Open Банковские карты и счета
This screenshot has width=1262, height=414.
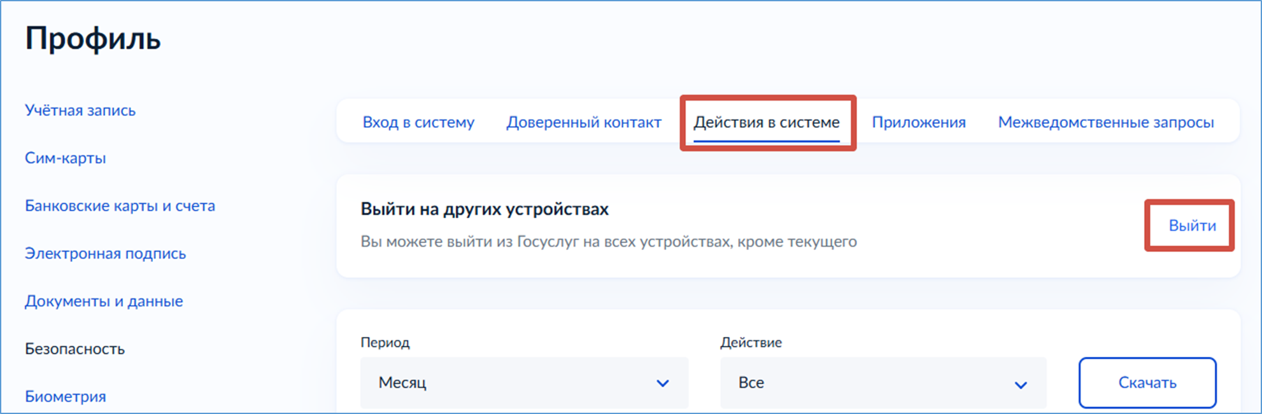point(120,206)
